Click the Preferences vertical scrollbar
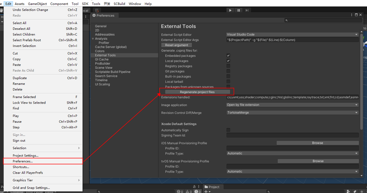 [x=361, y=82]
